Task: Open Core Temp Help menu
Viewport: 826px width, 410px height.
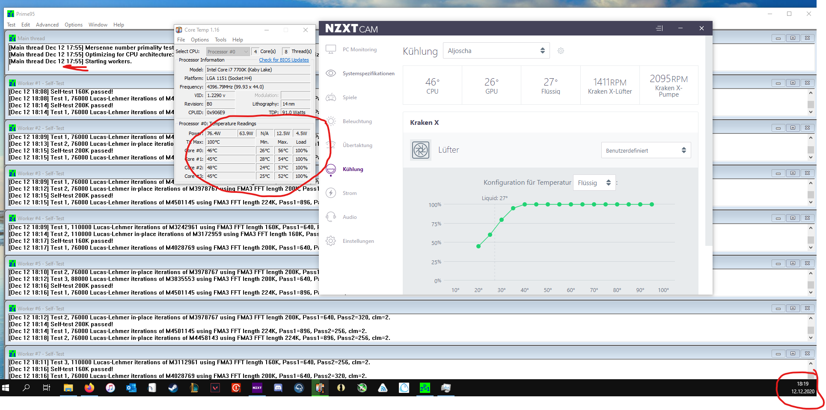Action: (x=238, y=40)
